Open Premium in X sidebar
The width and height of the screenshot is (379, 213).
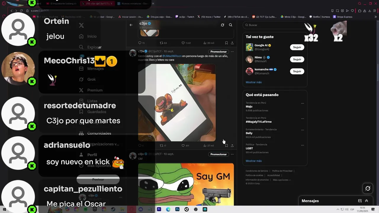91,90
